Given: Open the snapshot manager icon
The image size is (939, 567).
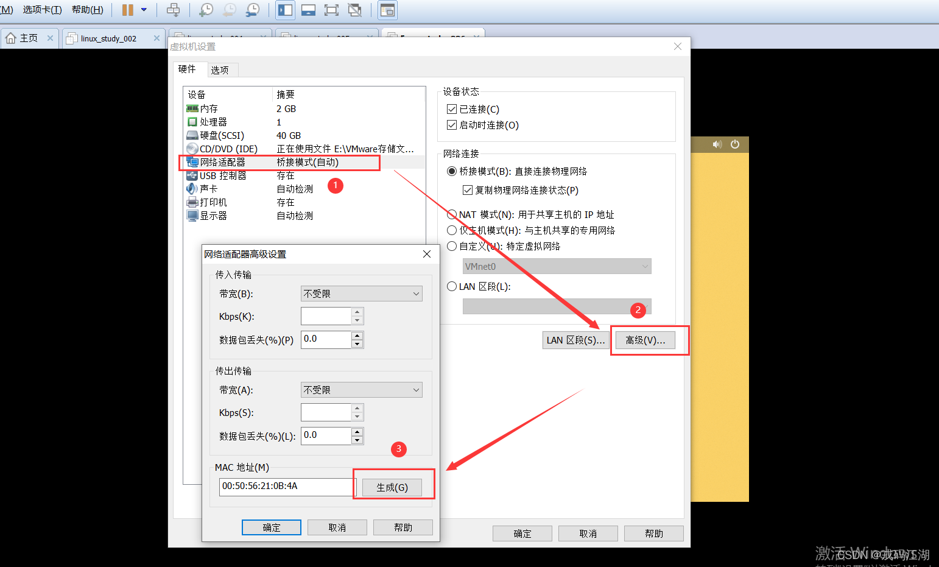Looking at the screenshot, I should click(253, 10).
